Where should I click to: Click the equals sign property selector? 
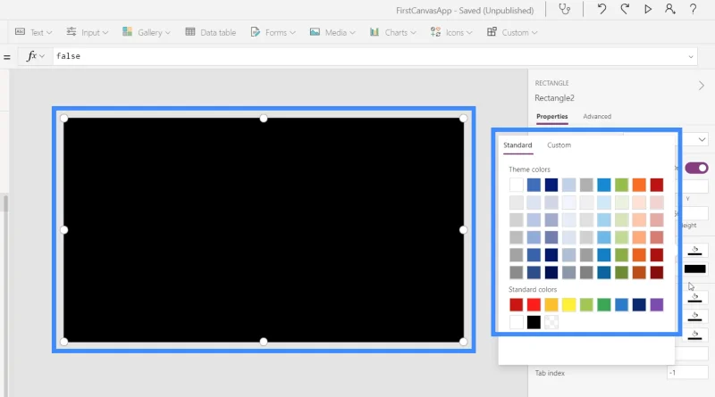click(x=7, y=57)
